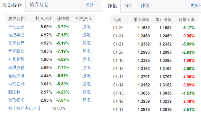Screen dimensions: 201x114
Task: Click 中文在线 holding ratio 3.01%
Action: coord(46,84)
